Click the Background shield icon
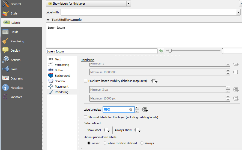The image size is (242, 150). 51,75
